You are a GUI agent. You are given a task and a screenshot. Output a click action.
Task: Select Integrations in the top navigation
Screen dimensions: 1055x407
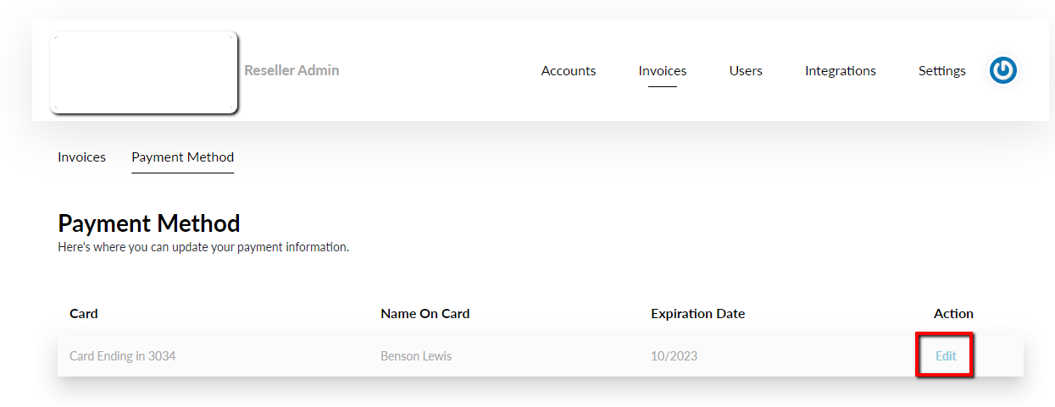click(x=841, y=71)
